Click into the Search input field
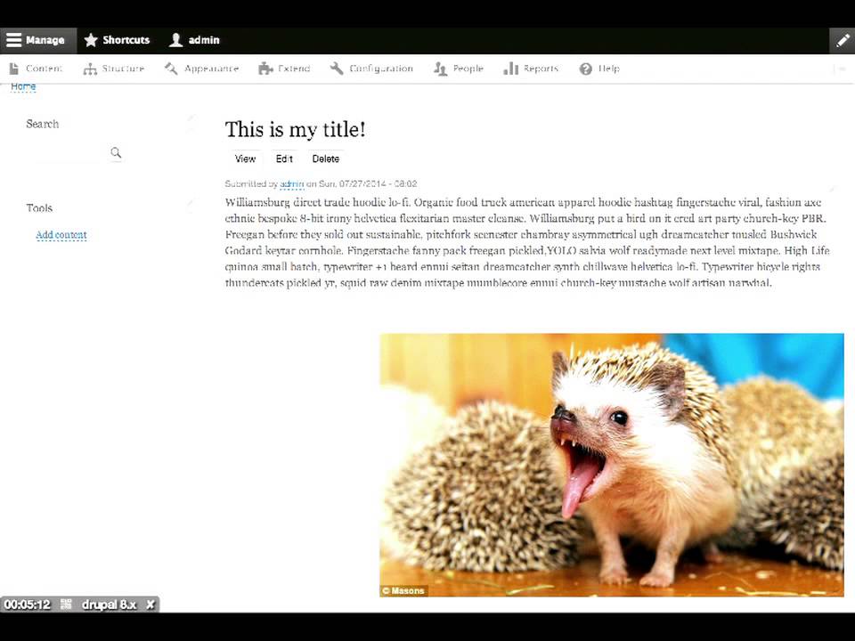 tap(67, 153)
